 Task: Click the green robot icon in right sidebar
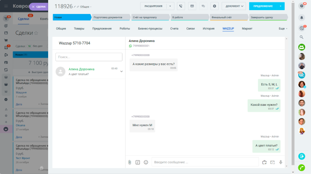click(302, 47)
